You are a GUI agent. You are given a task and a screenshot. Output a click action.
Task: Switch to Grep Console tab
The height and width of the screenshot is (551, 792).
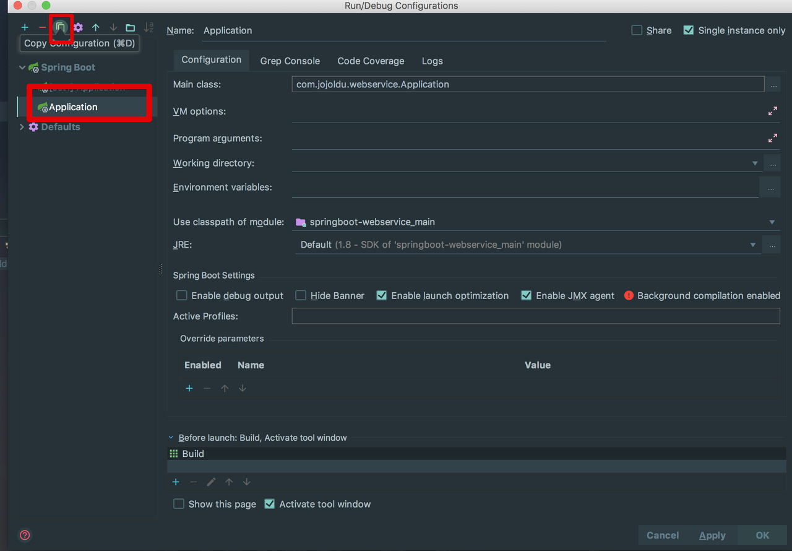(290, 61)
